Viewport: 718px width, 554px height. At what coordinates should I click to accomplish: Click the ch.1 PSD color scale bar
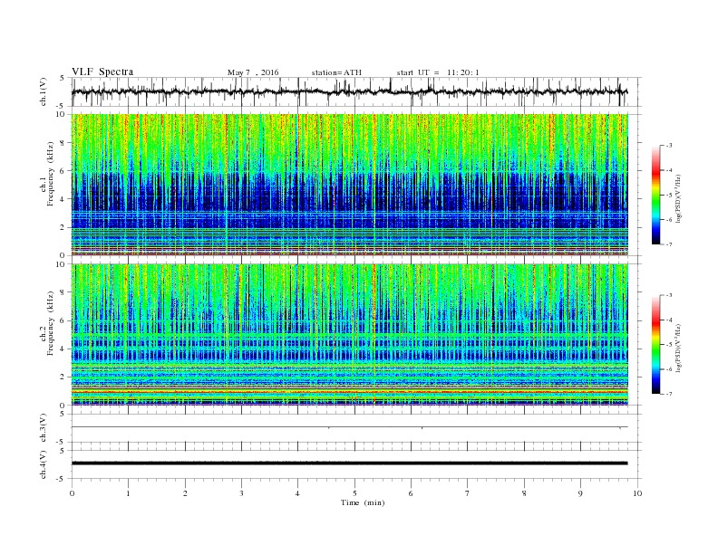[655, 195]
